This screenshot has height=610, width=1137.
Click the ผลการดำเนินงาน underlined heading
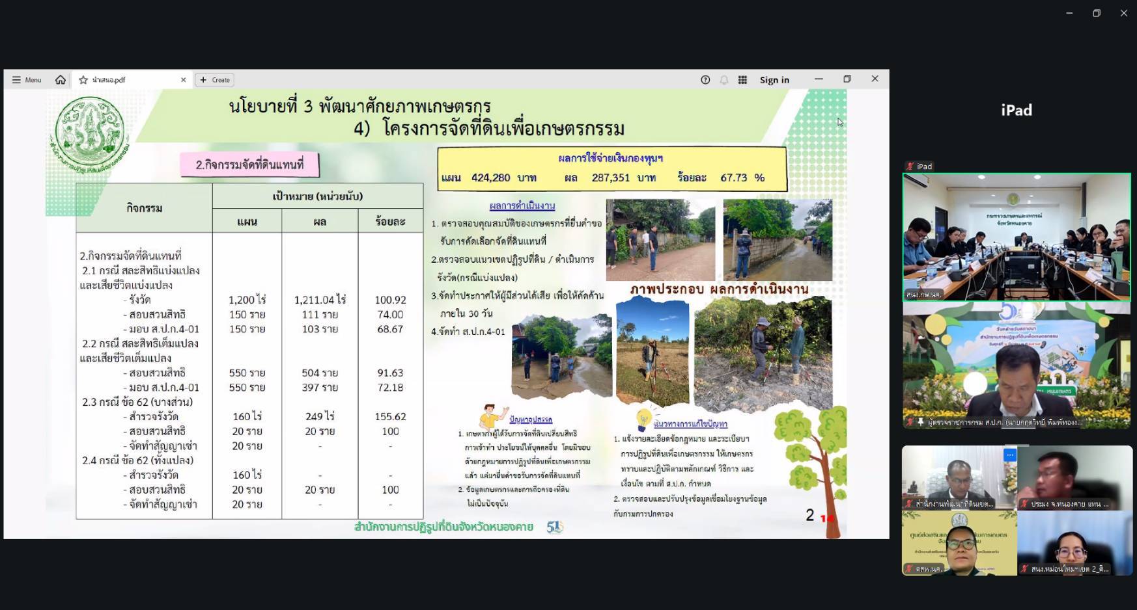click(x=522, y=206)
